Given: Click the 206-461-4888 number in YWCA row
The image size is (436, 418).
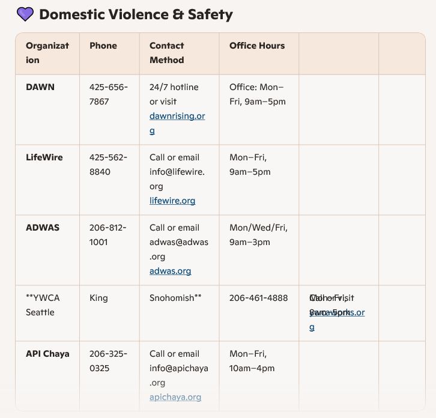Looking at the screenshot, I should pyautogui.click(x=259, y=298).
